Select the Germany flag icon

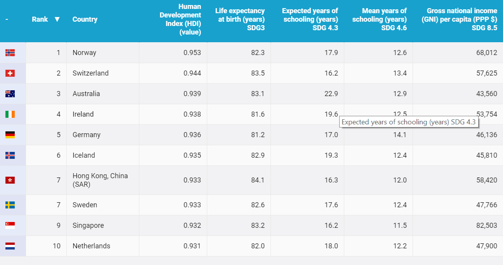point(10,135)
